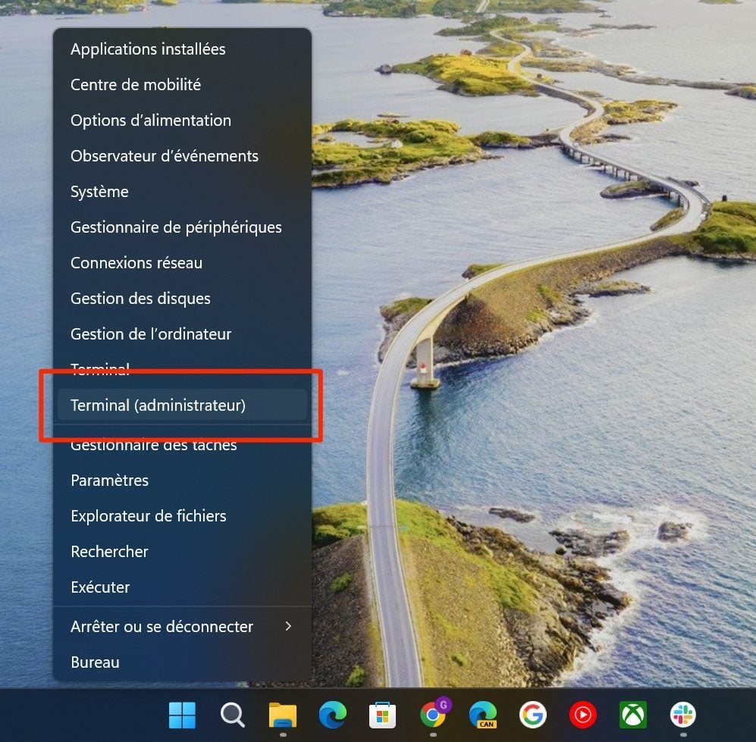This screenshot has width=756, height=742.
Task: Launch Terminal (administrateur)
Action: click(182, 405)
